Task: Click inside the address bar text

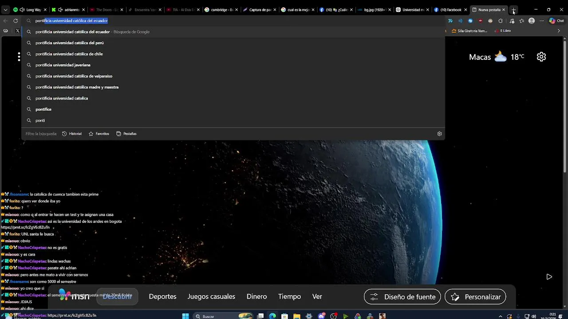Action: pyautogui.click(x=71, y=21)
